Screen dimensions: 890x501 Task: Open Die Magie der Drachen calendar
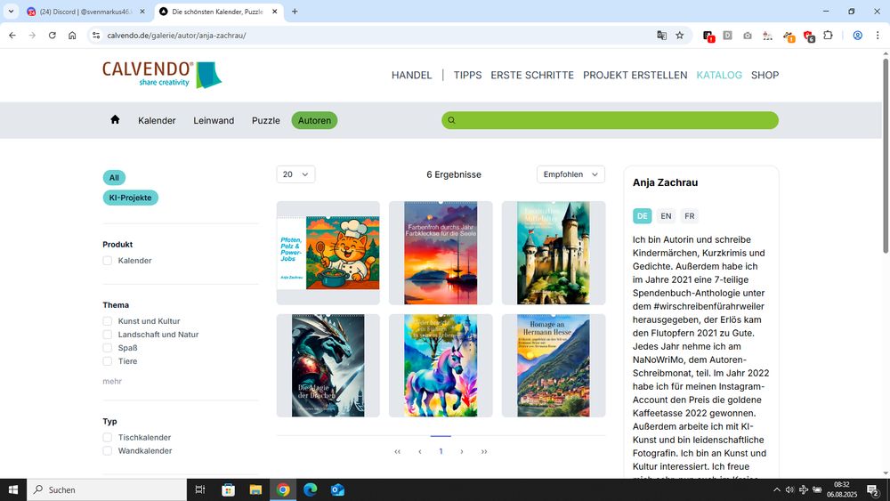[x=328, y=366]
